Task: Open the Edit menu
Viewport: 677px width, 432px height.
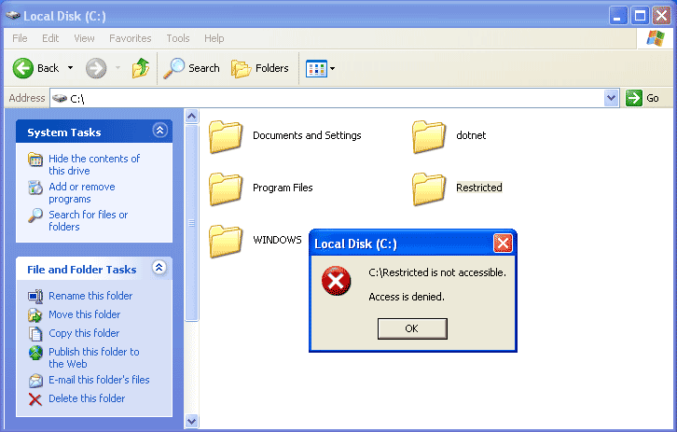Action: 50,38
